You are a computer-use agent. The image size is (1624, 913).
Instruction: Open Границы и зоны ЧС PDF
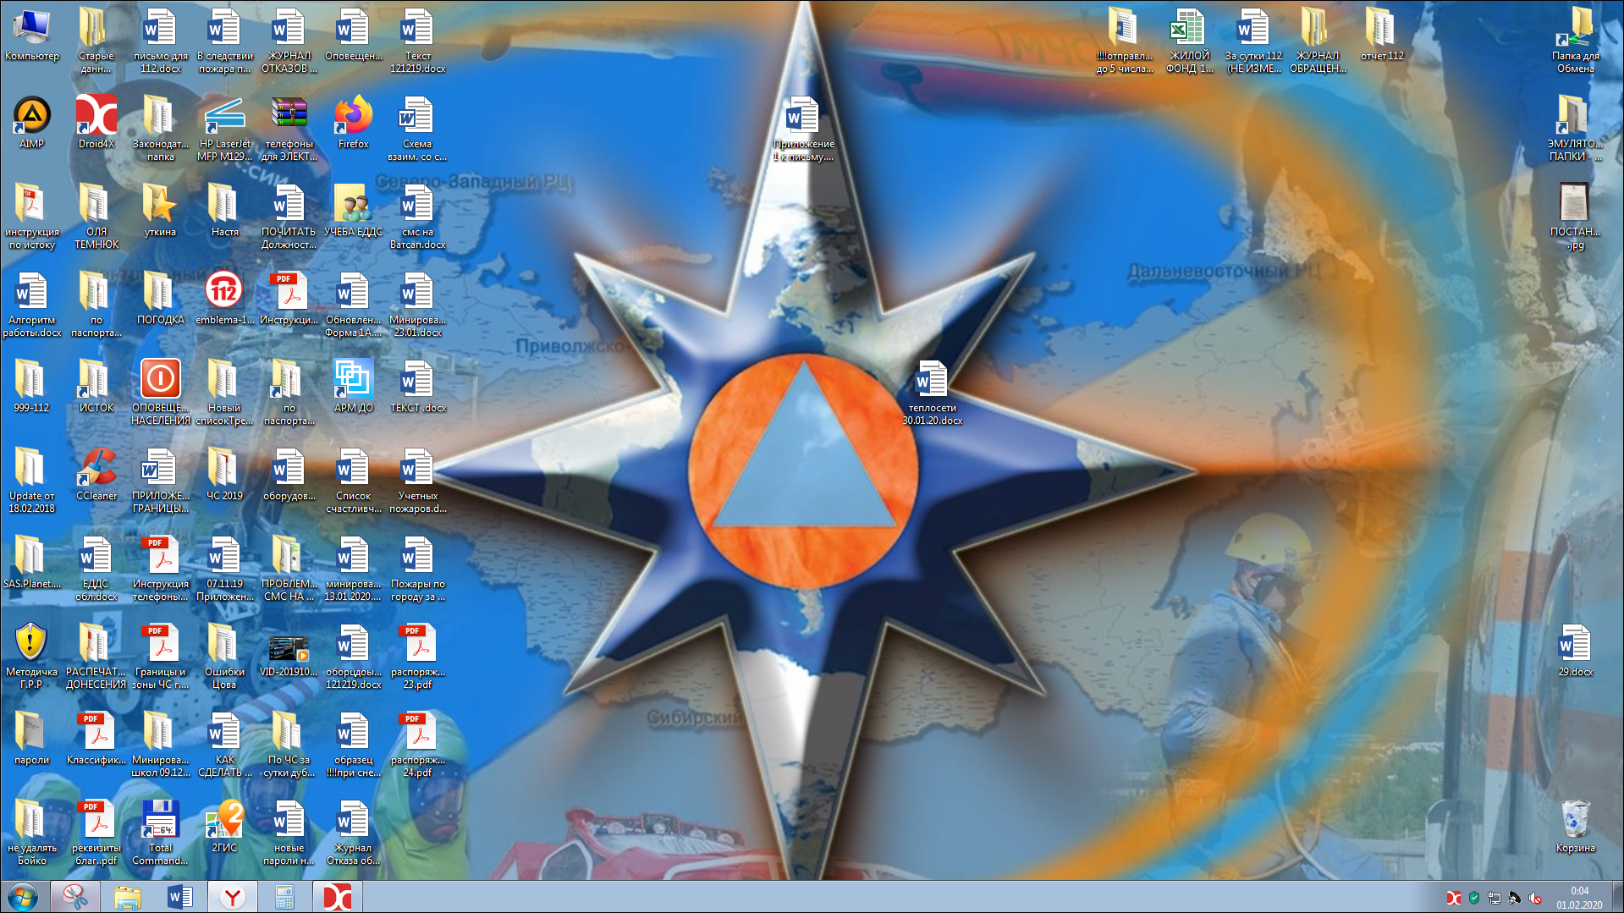[x=161, y=657]
